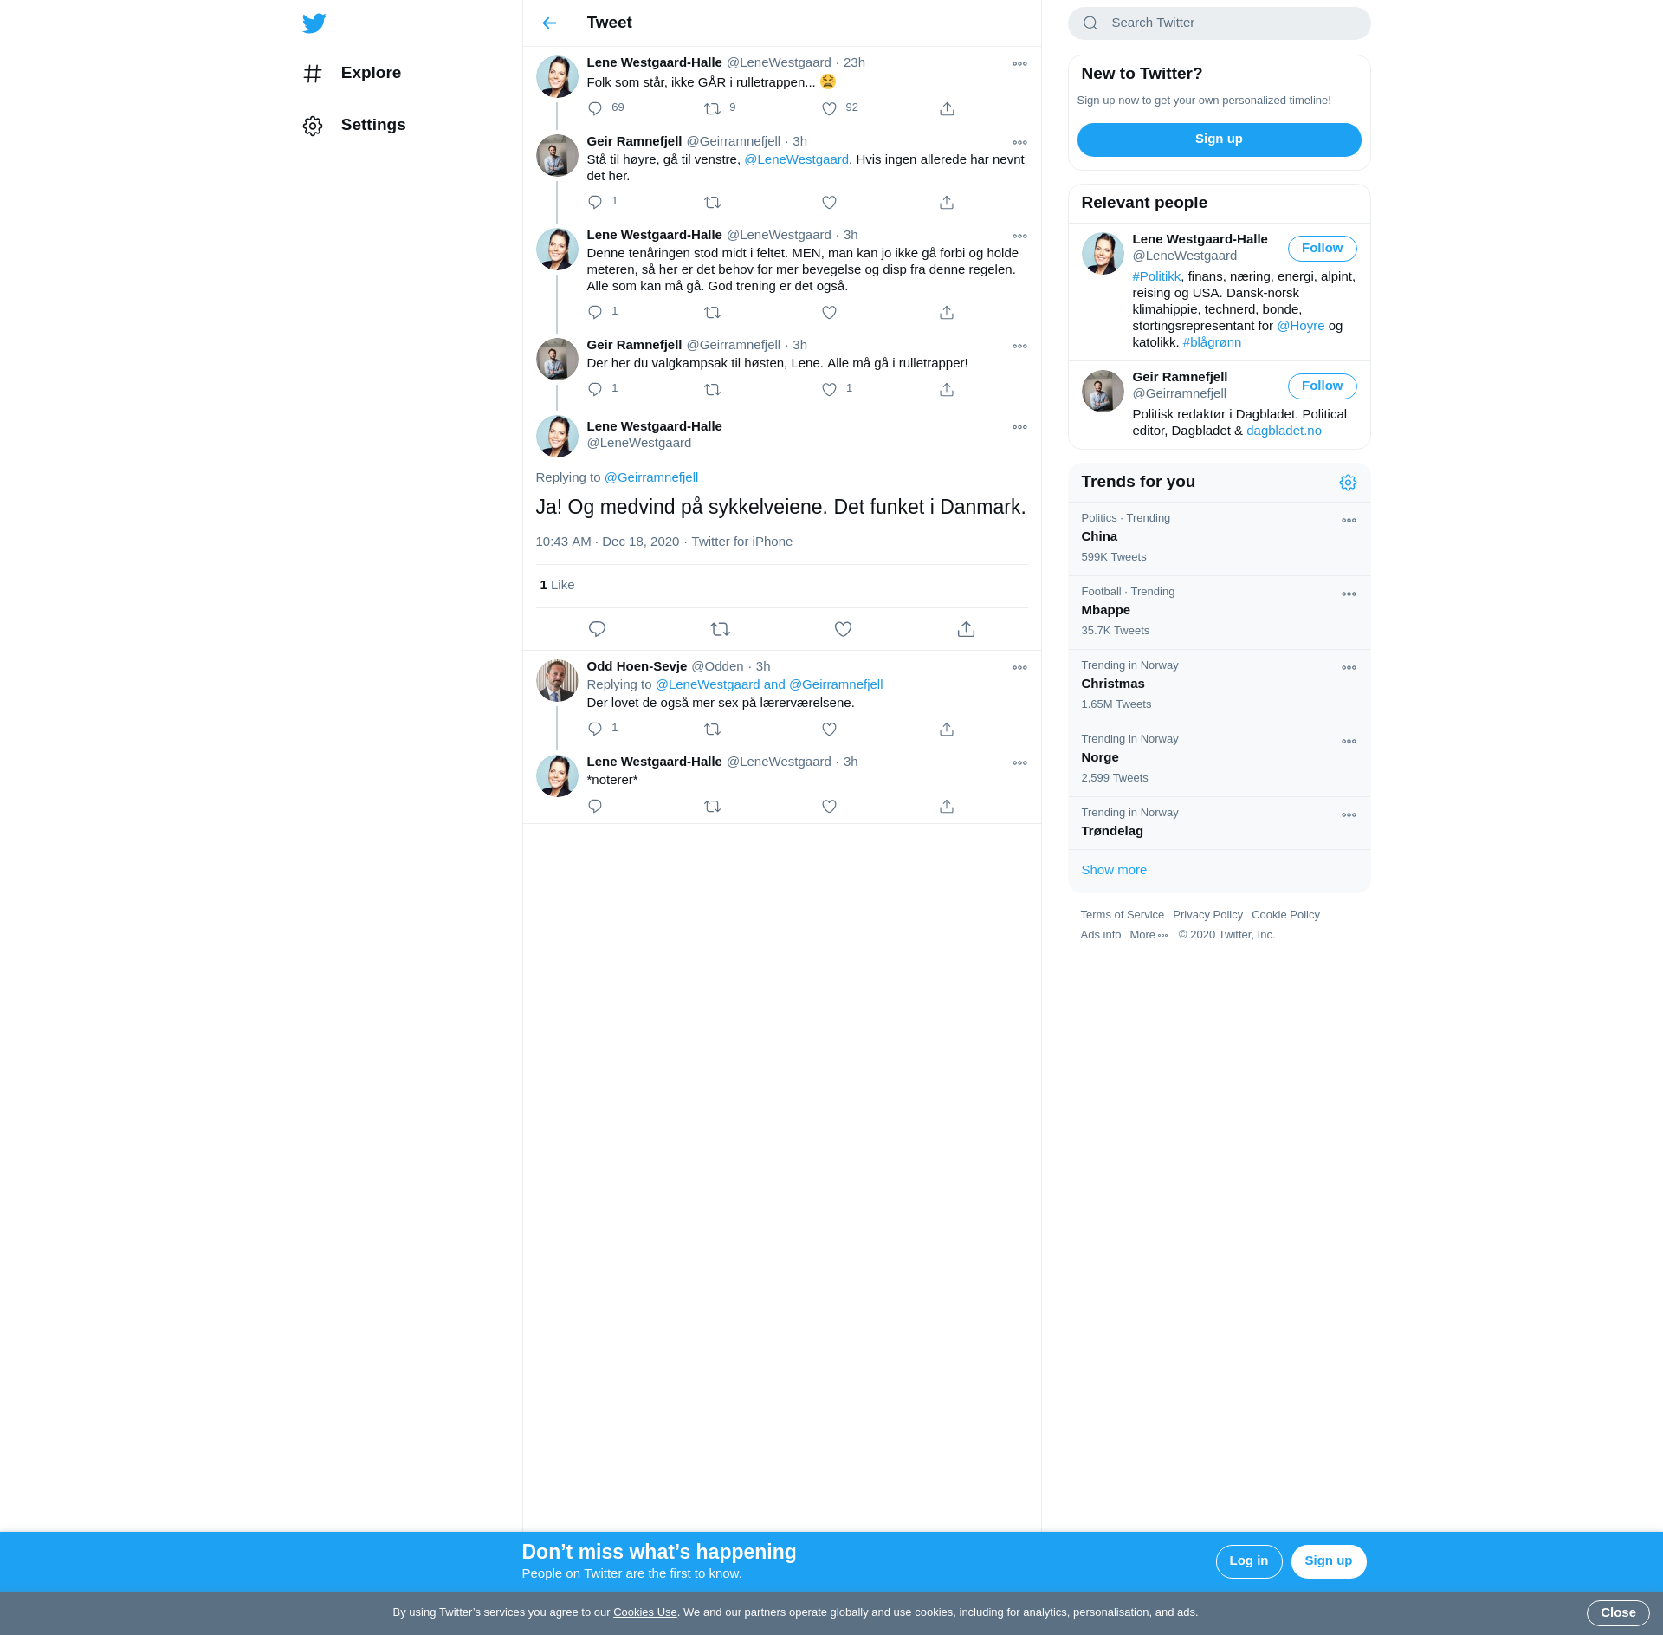Click Sign up in New to Twitter box
The image size is (1663, 1635).
tap(1219, 139)
